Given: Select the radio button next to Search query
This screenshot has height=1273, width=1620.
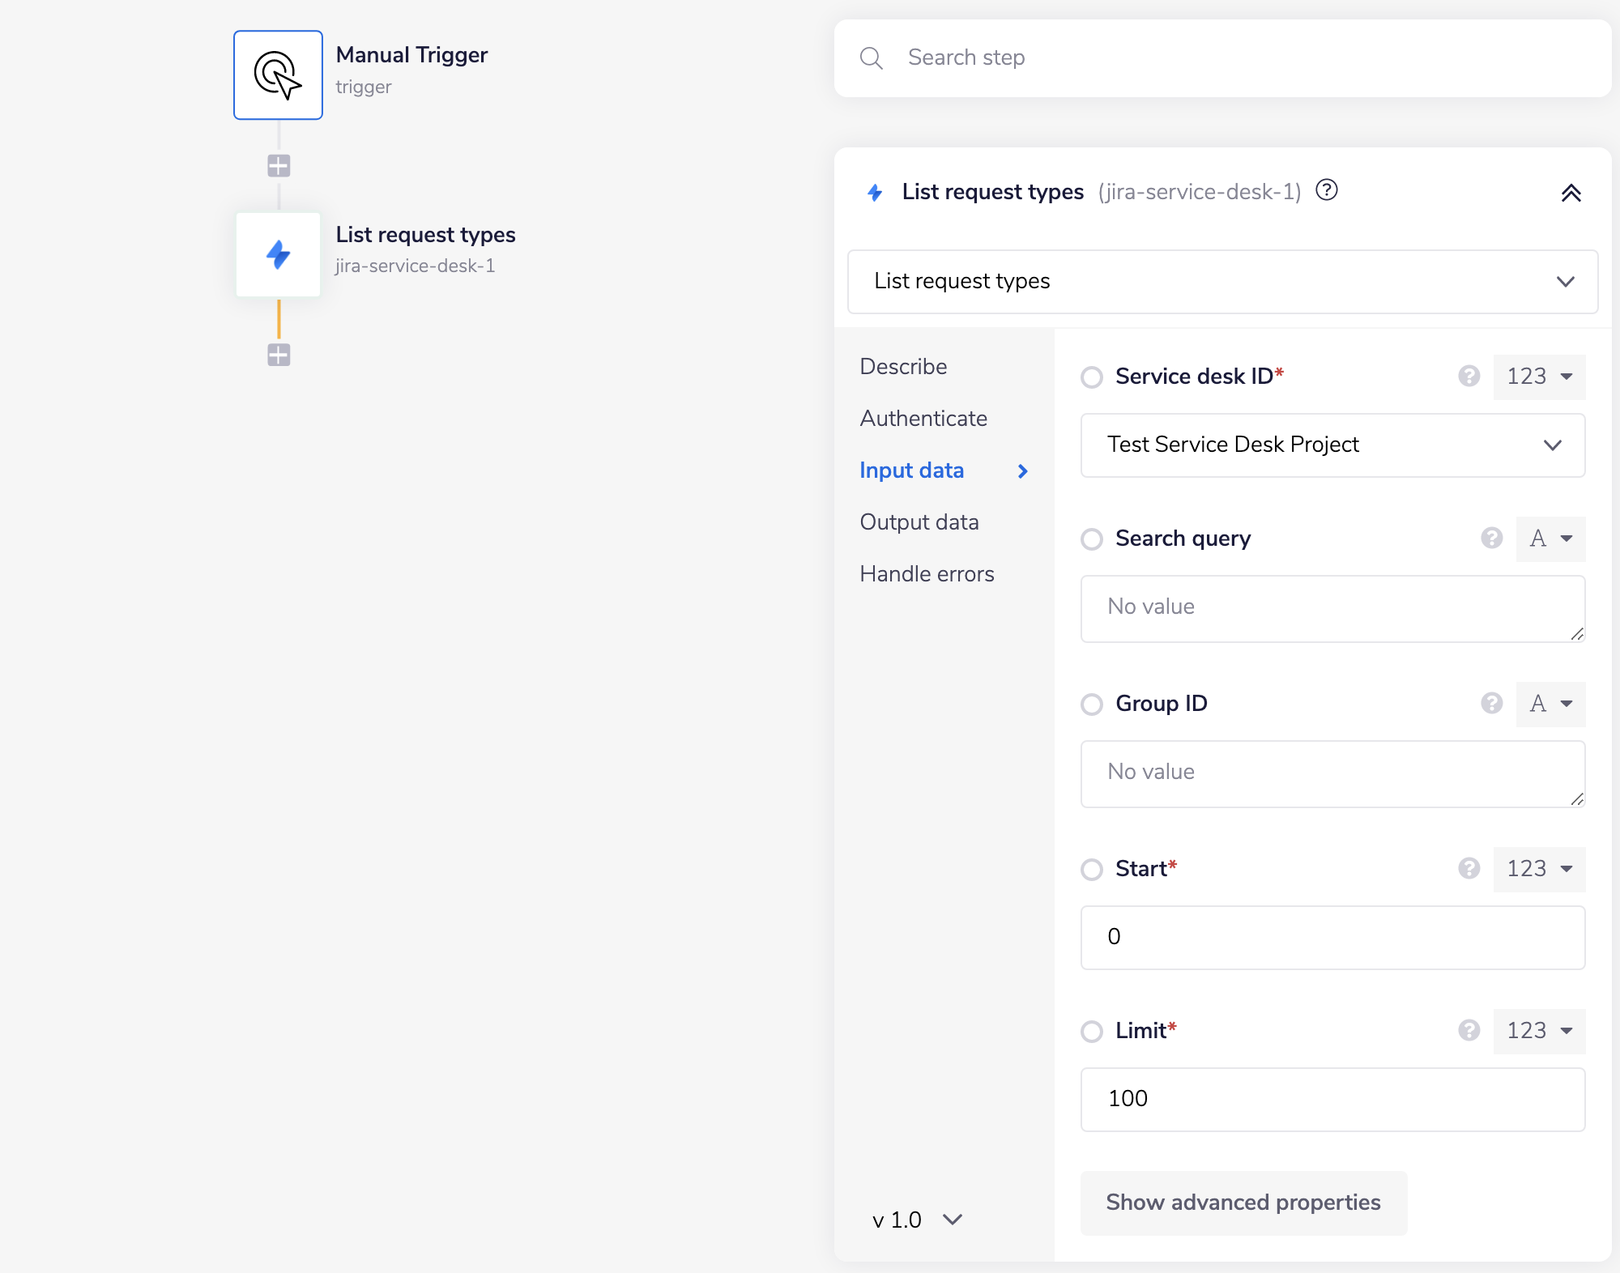Looking at the screenshot, I should 1092,539.
